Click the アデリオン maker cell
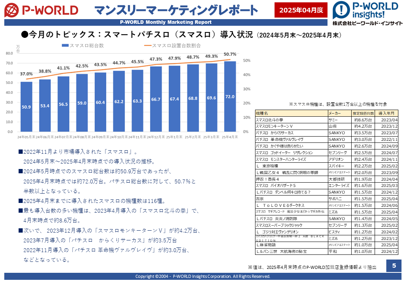The width and height of the screenshot is (405, 281). 340,159
